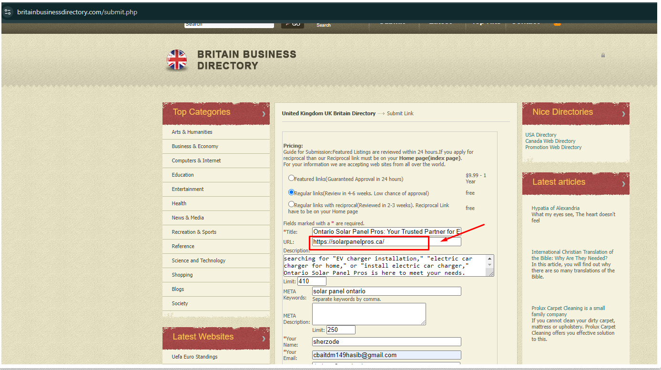Open the Arts & Humanities category
Viewport: 661px width, 370px height.
[x=192, y=132]
